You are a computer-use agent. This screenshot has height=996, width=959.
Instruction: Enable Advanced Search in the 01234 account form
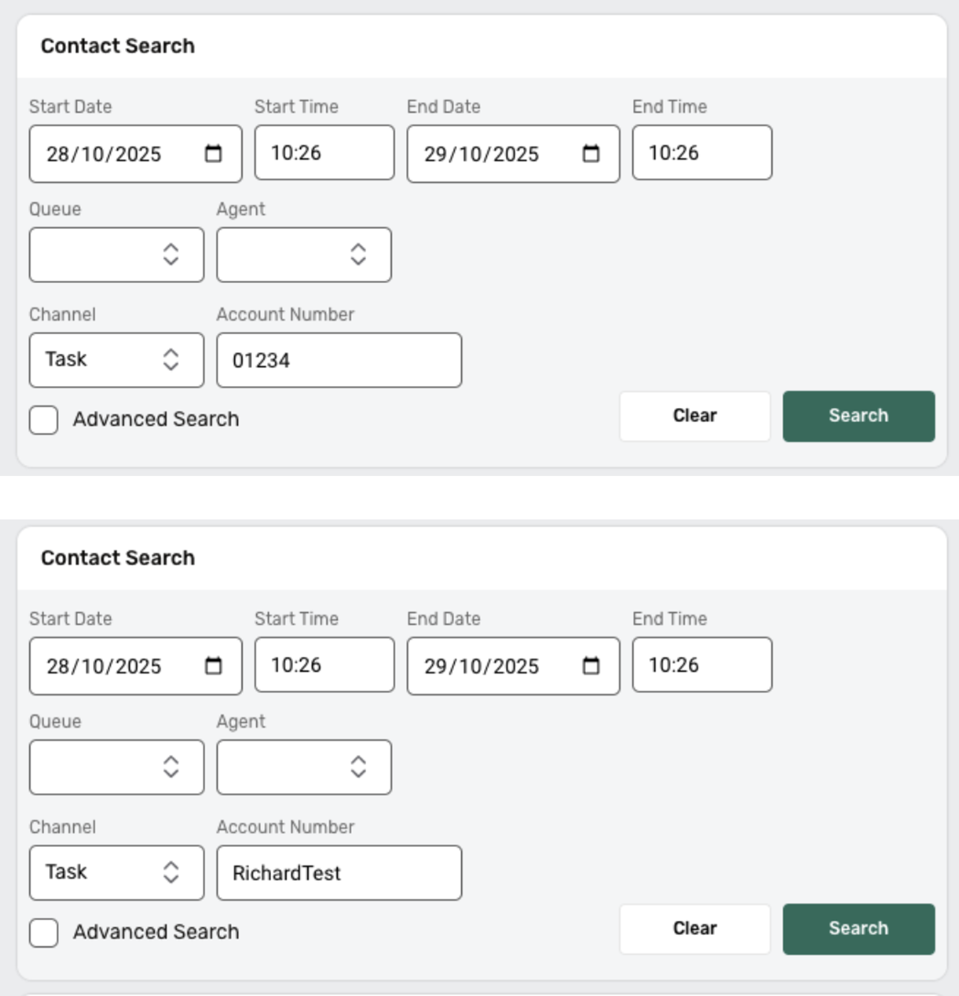(44, 420)
